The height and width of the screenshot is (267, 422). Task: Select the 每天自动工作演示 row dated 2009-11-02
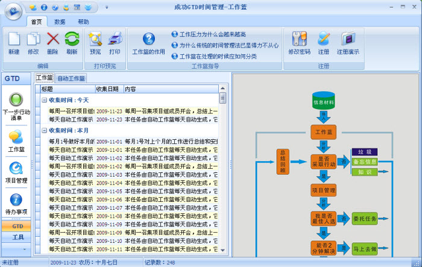[133, 158]
